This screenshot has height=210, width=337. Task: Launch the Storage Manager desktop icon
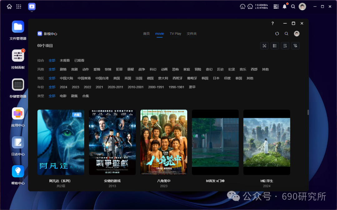18,85
